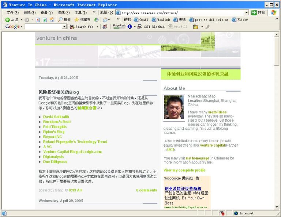Click the Google toolbar Up folder icon

click(195, 27)
